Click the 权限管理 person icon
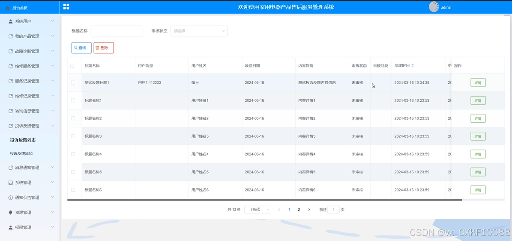The image size is (512, 241). pos(10,227)
